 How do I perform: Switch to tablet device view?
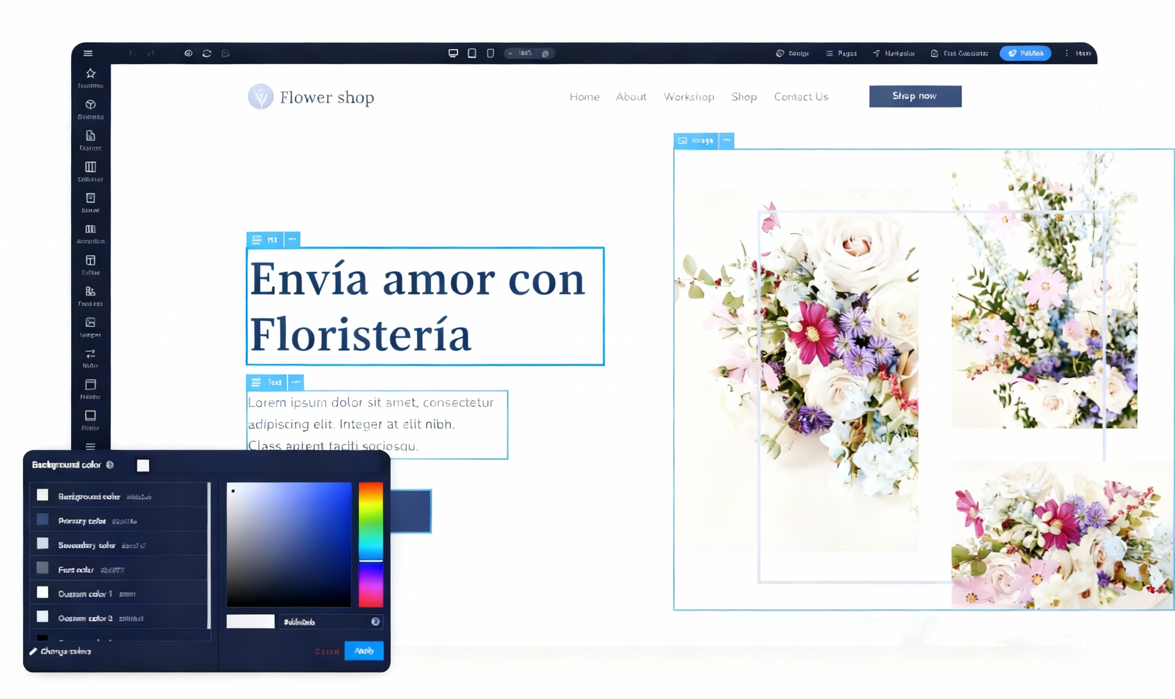tap(472, 53)
